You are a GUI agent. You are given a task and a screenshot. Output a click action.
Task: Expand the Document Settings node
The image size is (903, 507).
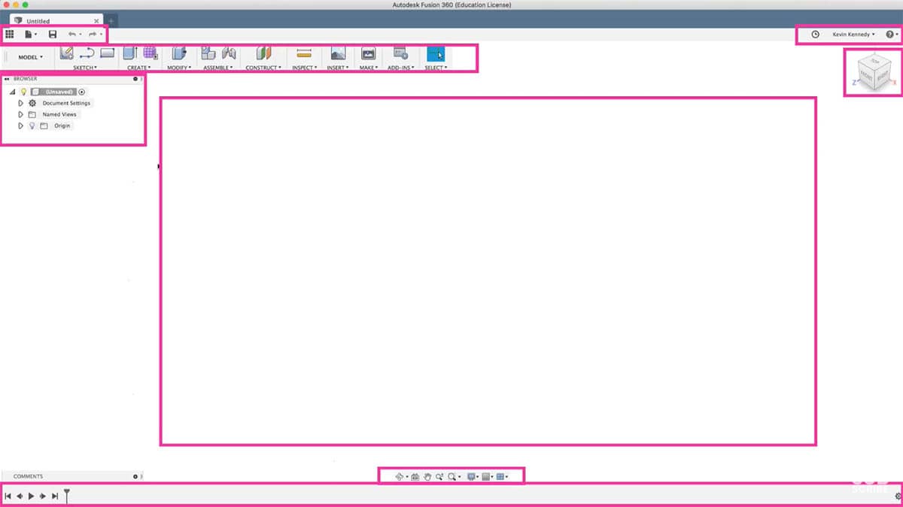coord(20,103)
